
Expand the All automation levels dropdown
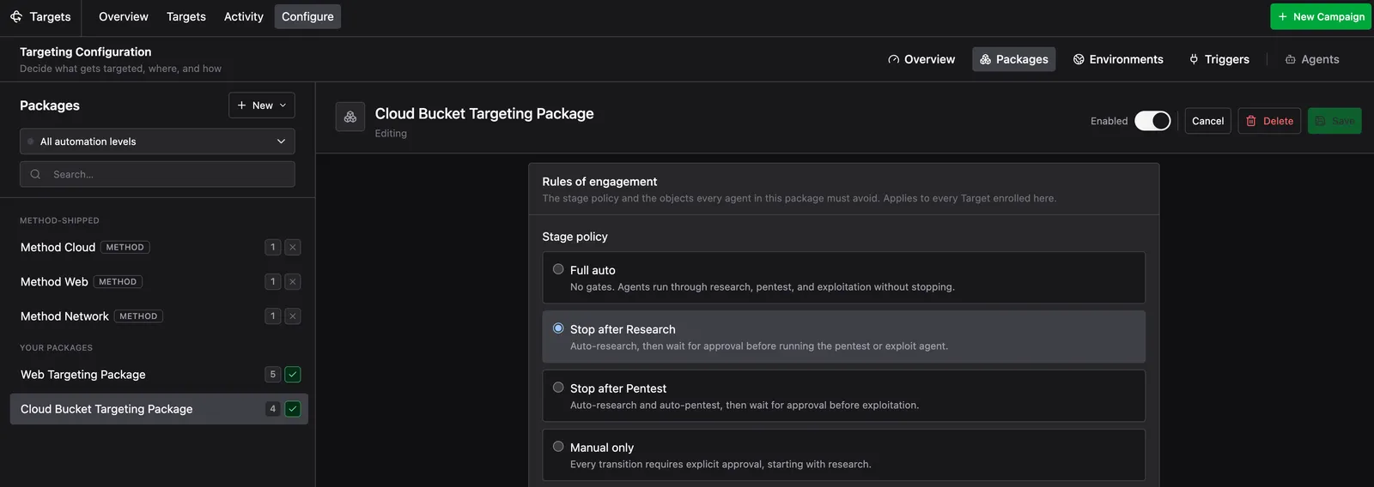point(157,141)
